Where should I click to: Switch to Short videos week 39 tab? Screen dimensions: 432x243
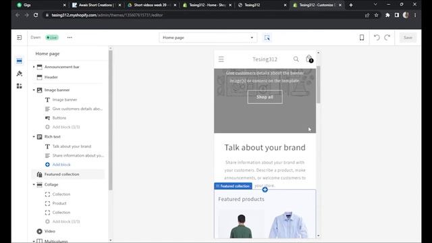[x=151, y=5]
